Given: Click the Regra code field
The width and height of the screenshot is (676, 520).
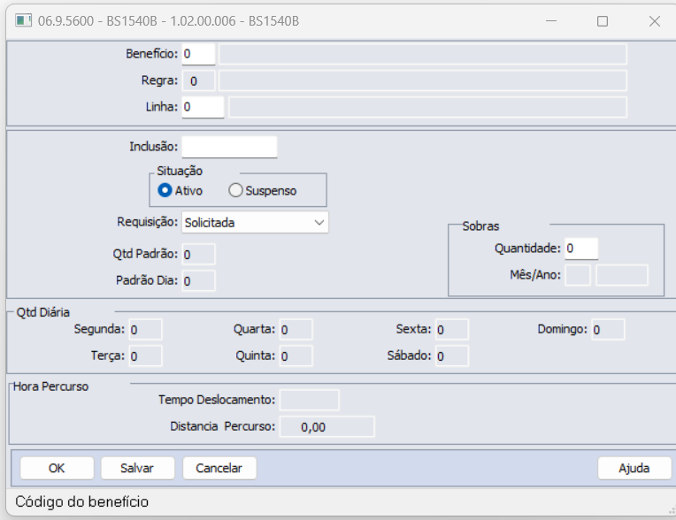Looking at the screenshot, I should [x=198, y=80].
